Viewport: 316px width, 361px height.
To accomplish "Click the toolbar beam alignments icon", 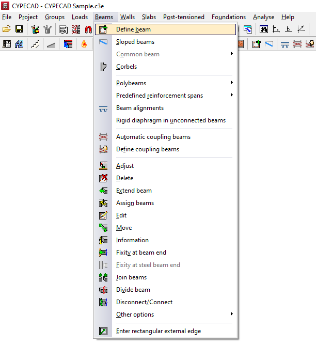I will coord(285,44).
